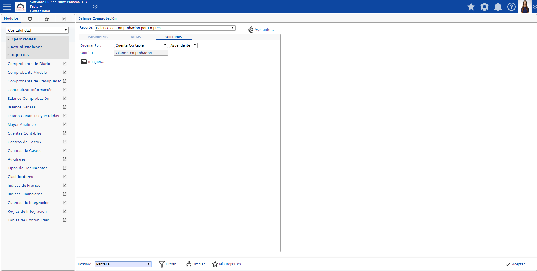The image size is (537, 271).
Task: Open the hamburger main menu
Action: tap(7, 7)
